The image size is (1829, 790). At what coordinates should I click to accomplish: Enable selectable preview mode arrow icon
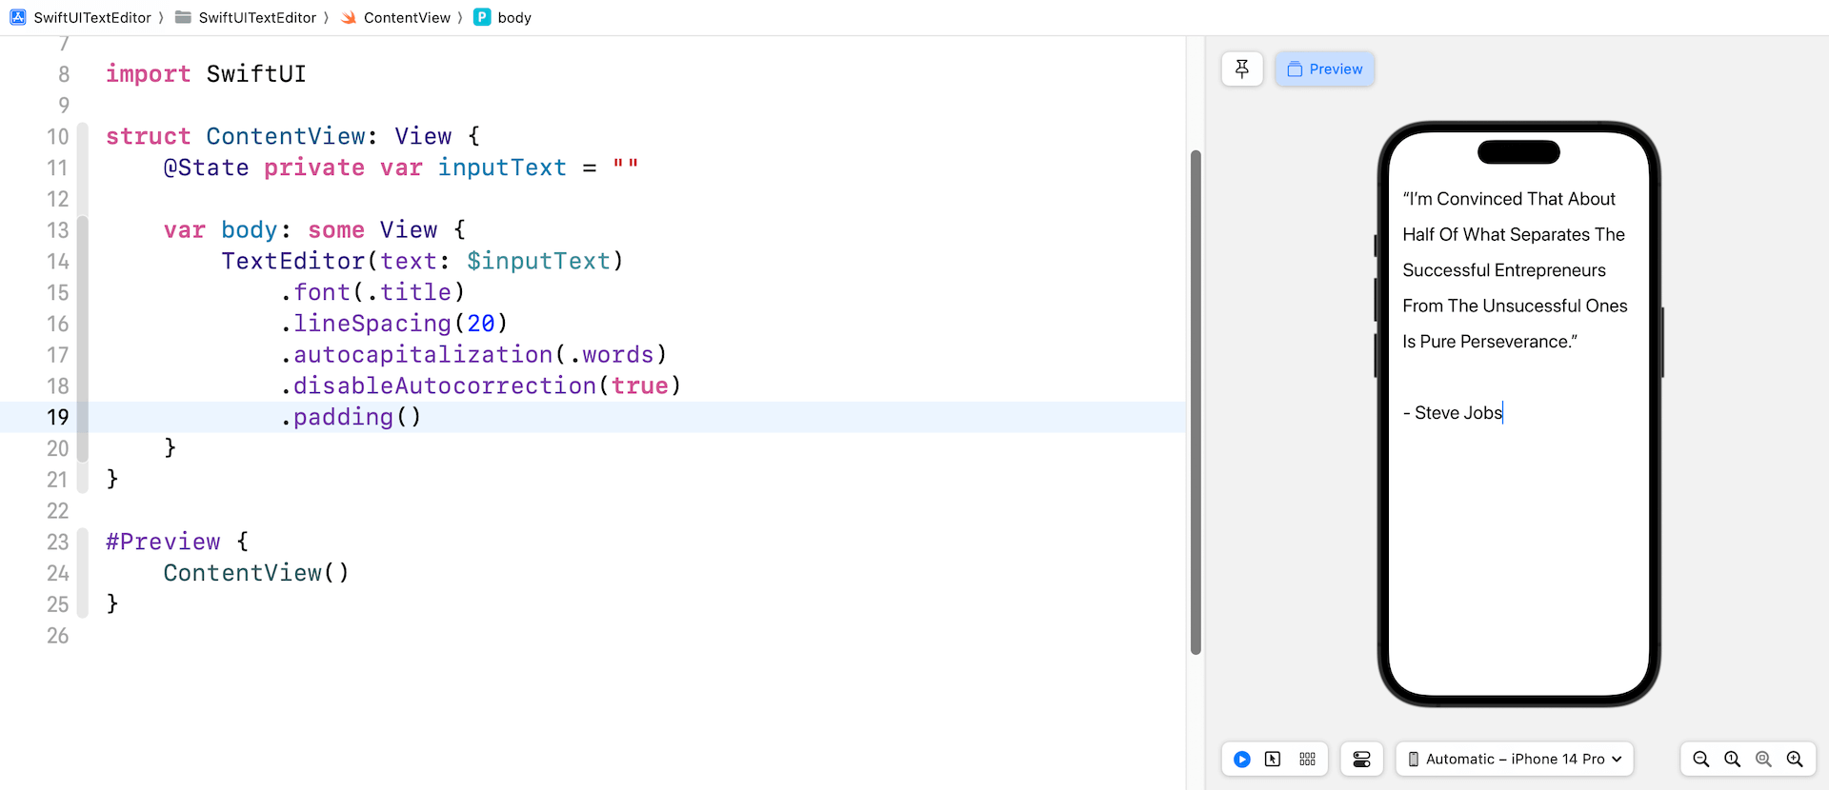coord(1273,759)
